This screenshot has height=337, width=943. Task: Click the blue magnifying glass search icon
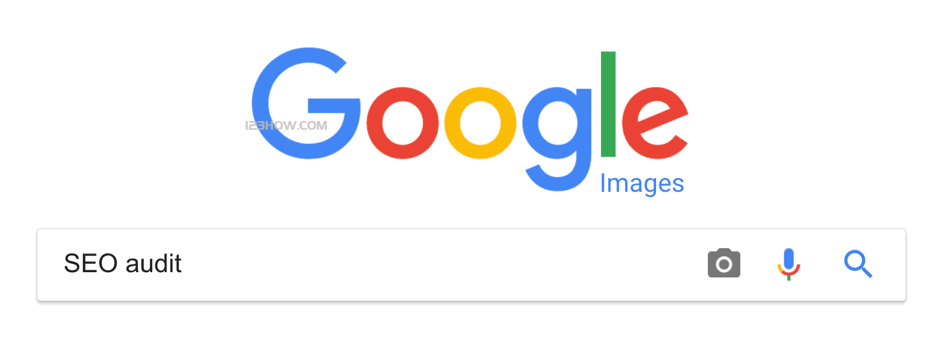(858, 264)
